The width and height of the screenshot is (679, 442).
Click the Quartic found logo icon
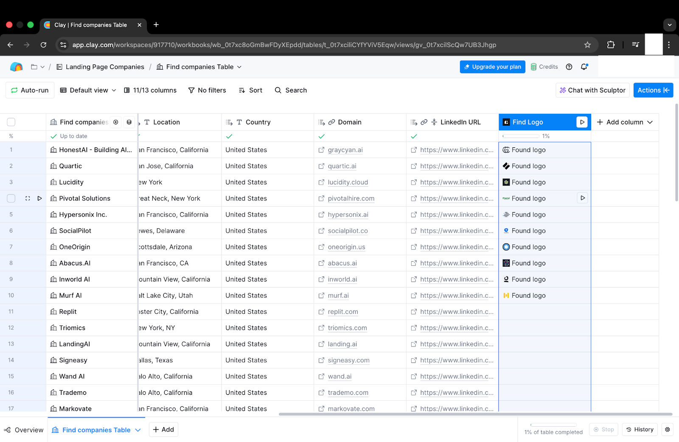click(506, 166)
